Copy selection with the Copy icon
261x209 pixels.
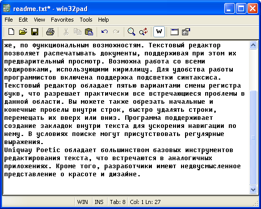77,32
